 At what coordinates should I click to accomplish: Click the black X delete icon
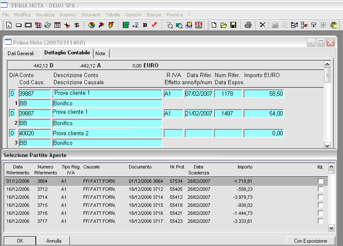point(262,25)
